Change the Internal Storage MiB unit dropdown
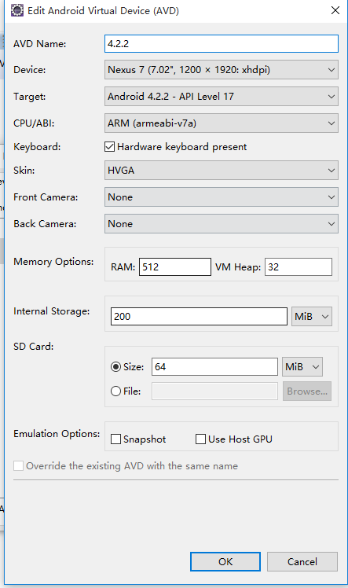The height and width of the screenshot is (588, 348). [312, 317]
